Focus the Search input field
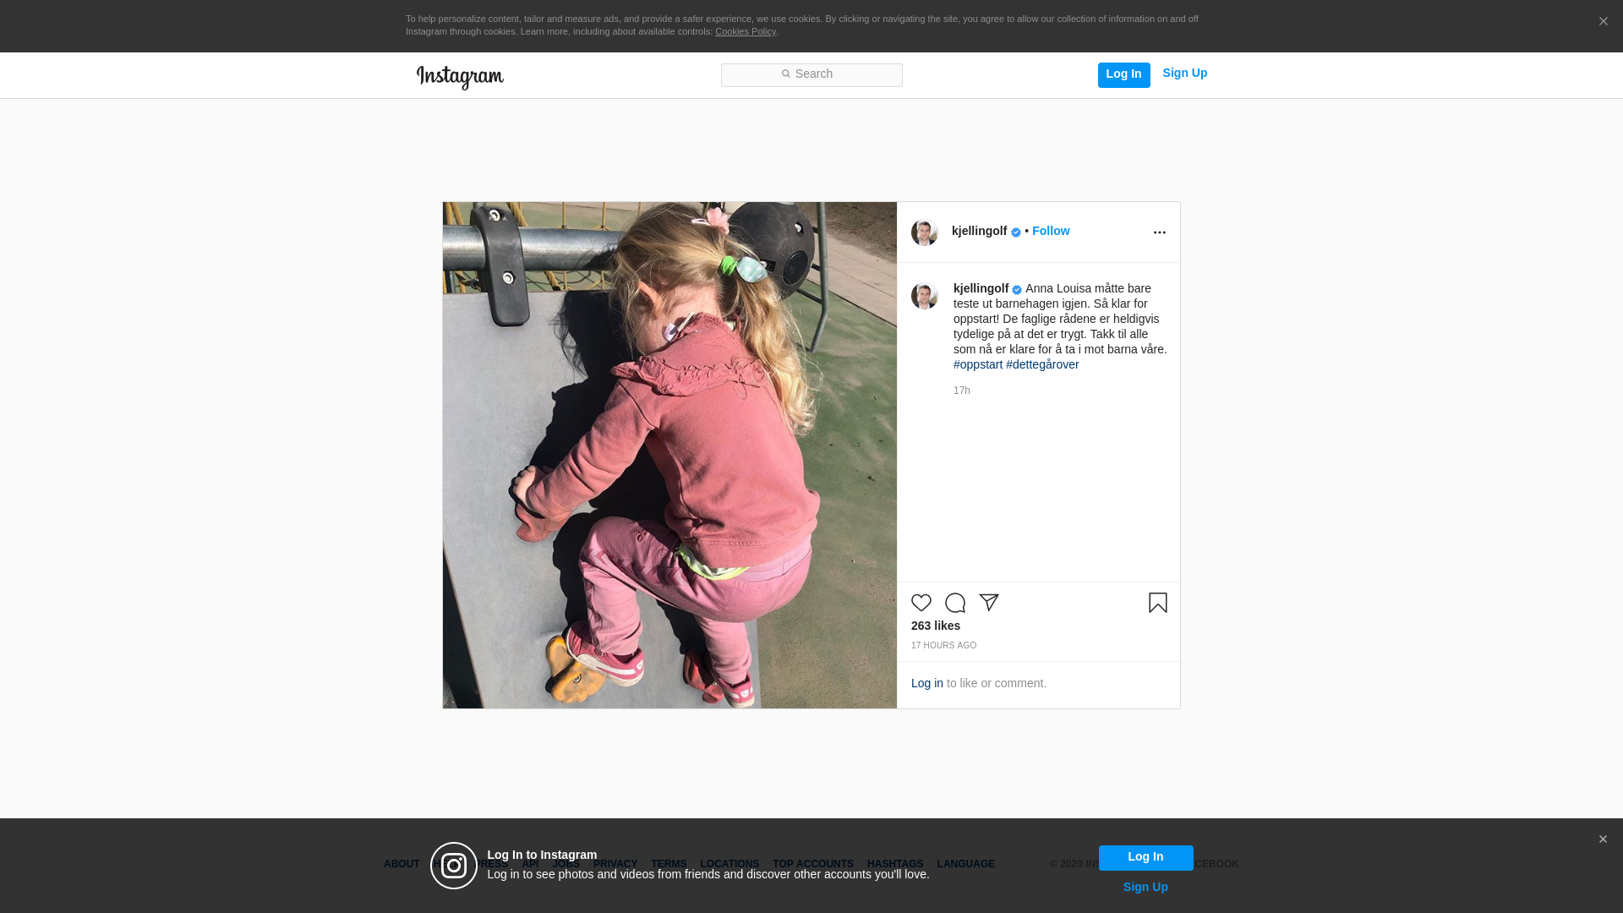Image resolution: width=1623 pixels, height=913 pixels. pos(811,75)
